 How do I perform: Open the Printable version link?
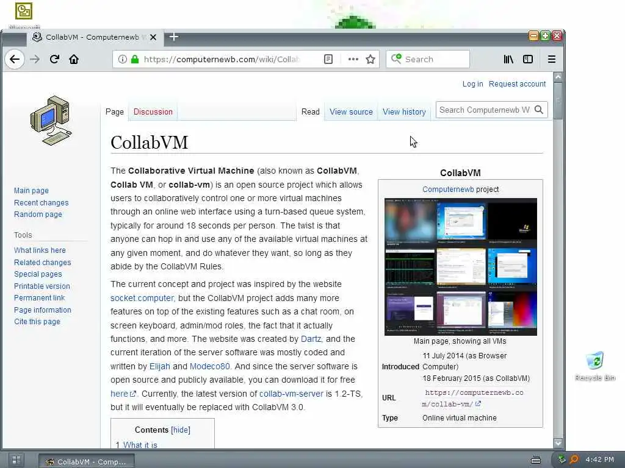pyautogui.click(x=42, y=286)
